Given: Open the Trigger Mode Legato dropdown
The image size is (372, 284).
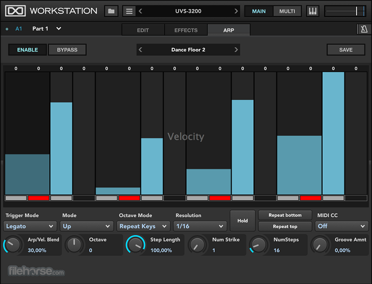Looking at the screenshot, I should tap(30, 226).
